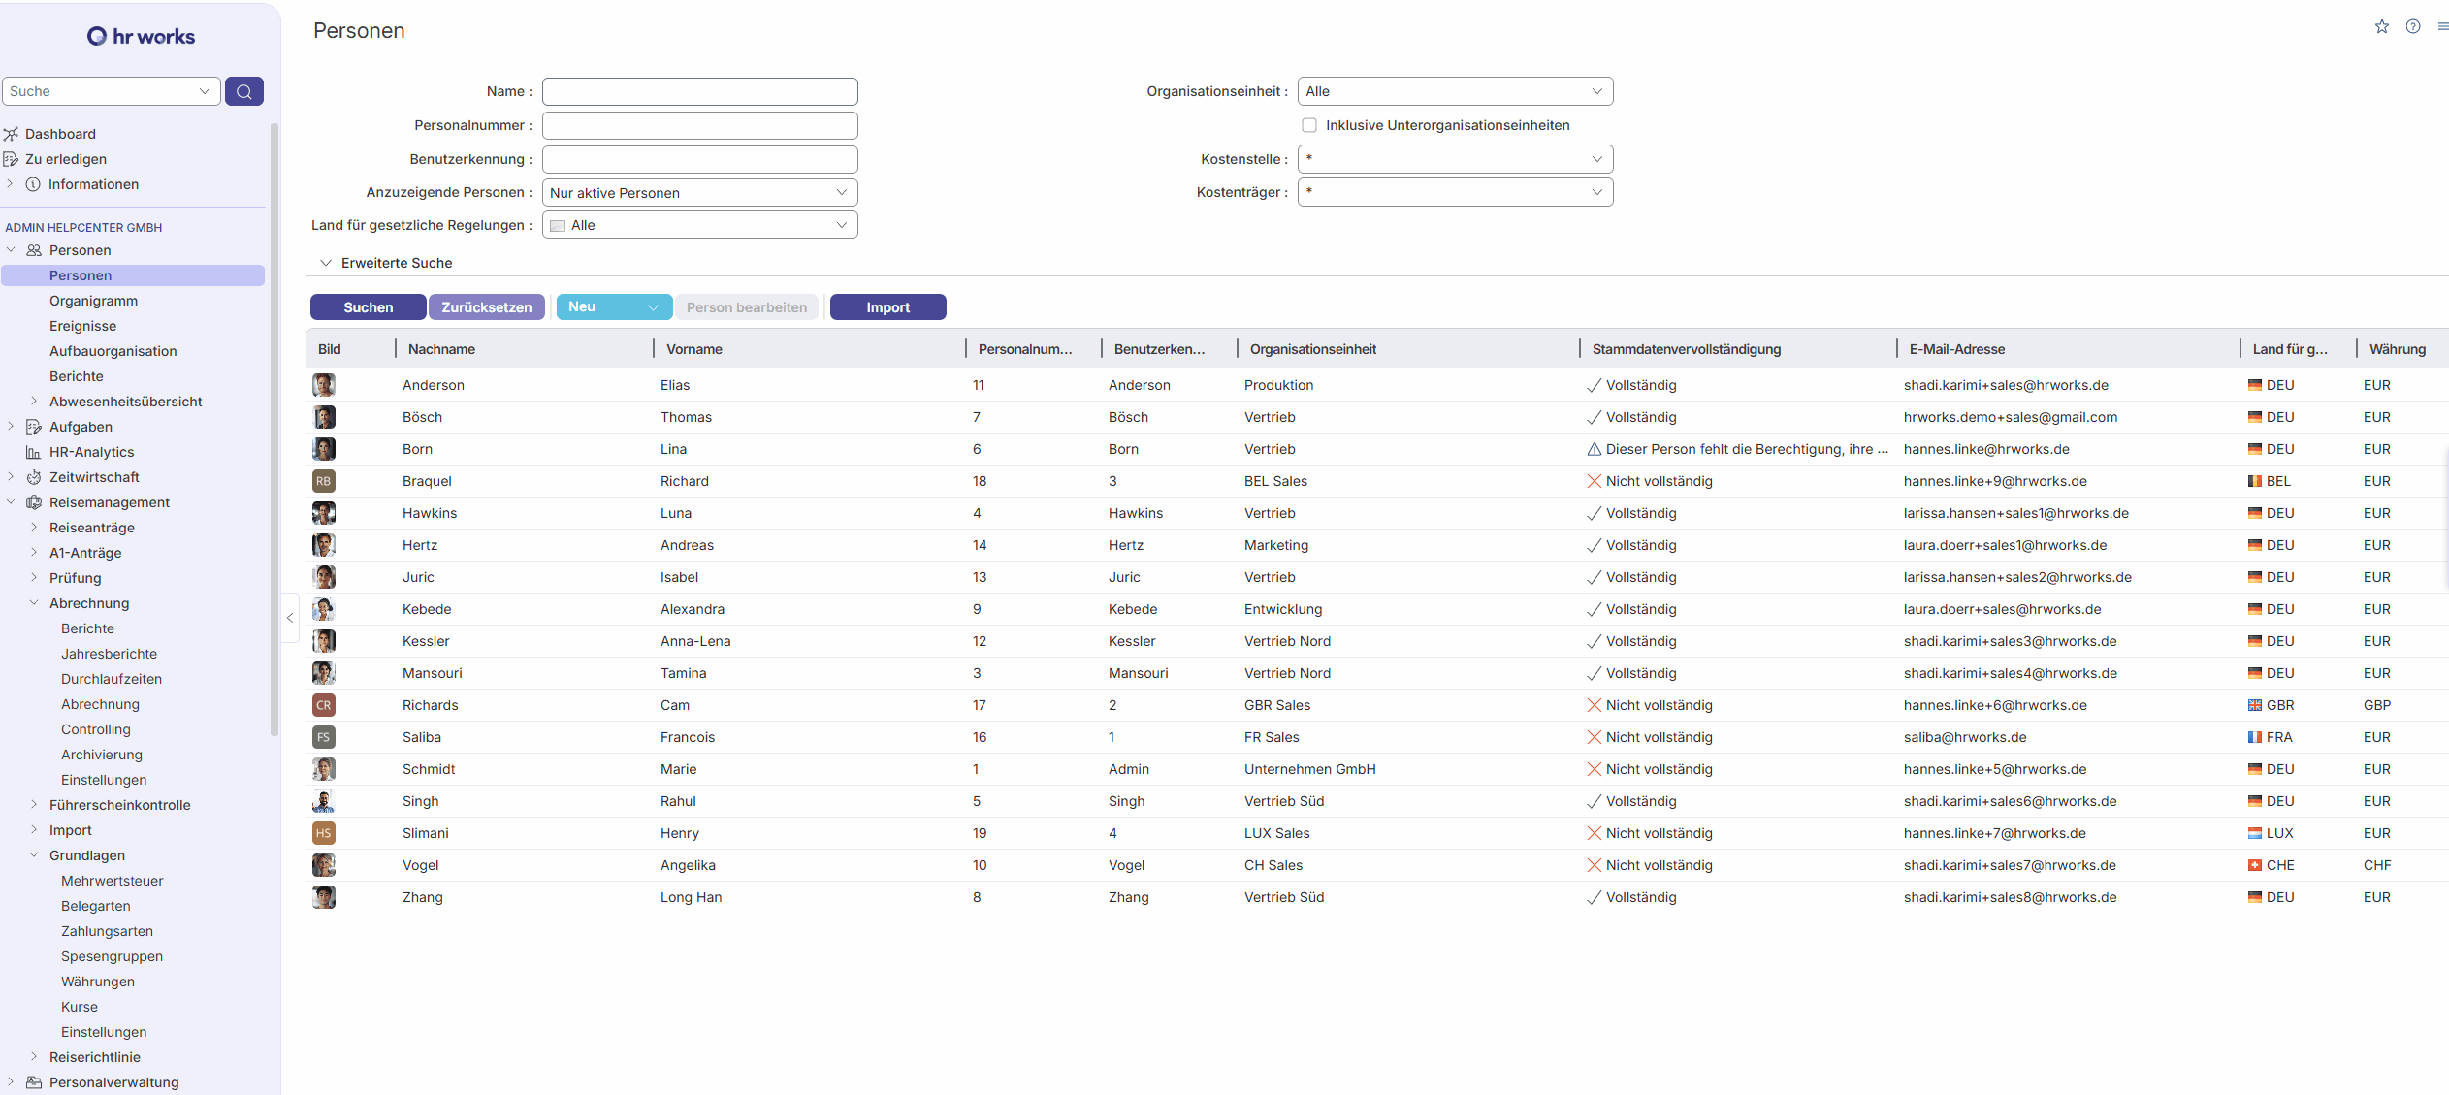Screen dimensions: 2449x1095
Task: Collapse the Abrechnung tree node
Action: tap(34, 603)
